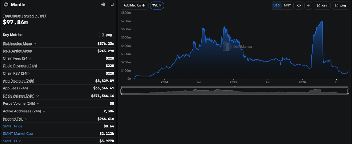Expand the Stablecoins Mcap row
Screen dimensions: 352x144
pyautogui.click(x=35, y=44)
